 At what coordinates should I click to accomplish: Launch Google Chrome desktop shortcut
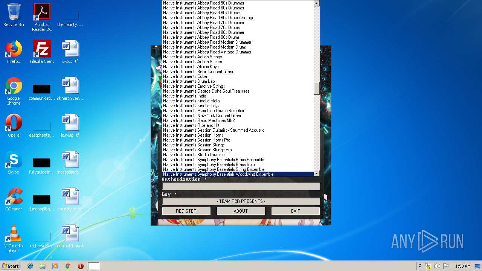(14, 91)
